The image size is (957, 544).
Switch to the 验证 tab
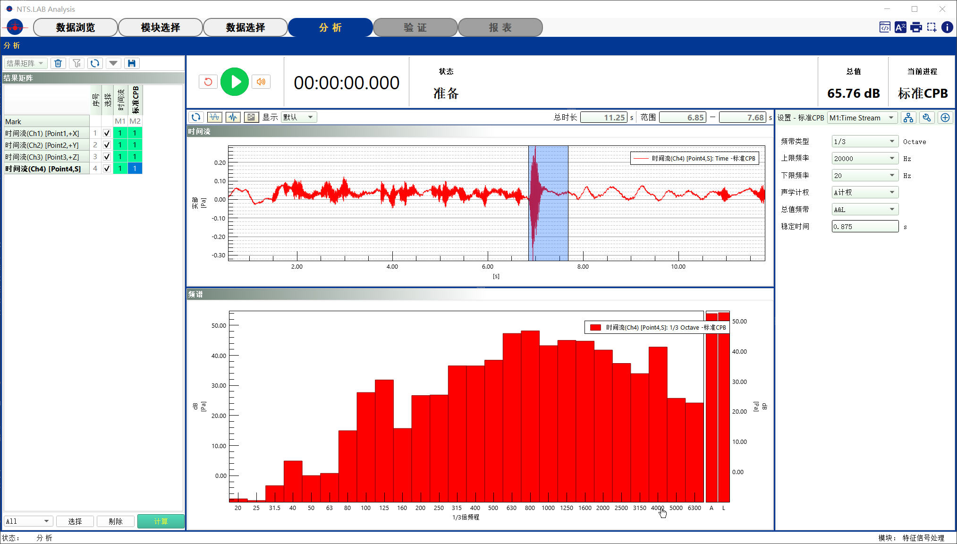pos(415,27)
